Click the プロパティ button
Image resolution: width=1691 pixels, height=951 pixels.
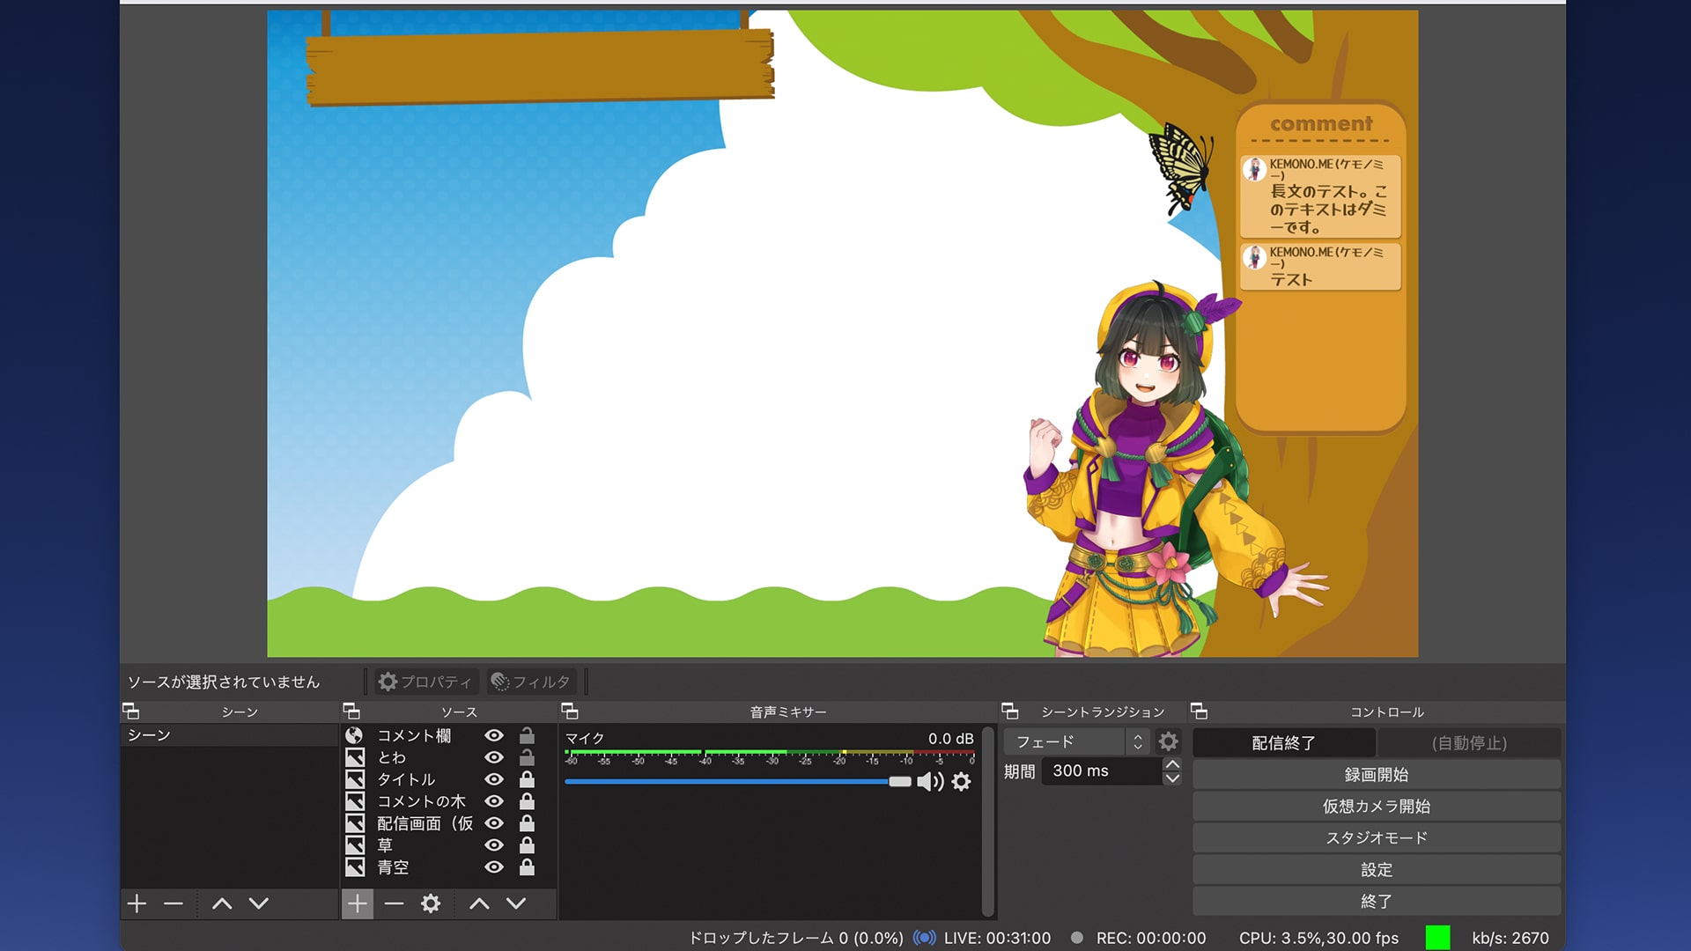pos(426,681)
